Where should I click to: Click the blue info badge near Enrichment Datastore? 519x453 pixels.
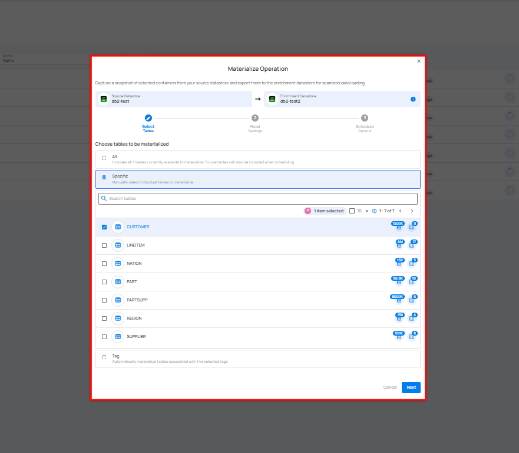pyautogui.click(x=414, y=99)
